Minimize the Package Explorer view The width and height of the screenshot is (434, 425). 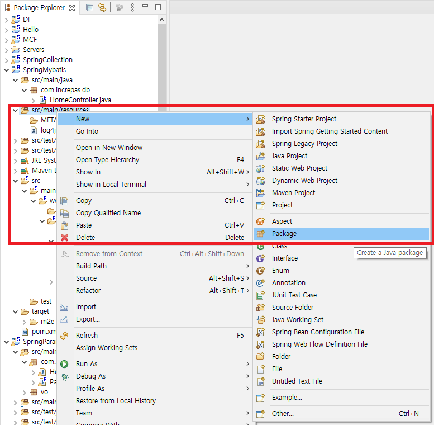[x=145, y=6]
